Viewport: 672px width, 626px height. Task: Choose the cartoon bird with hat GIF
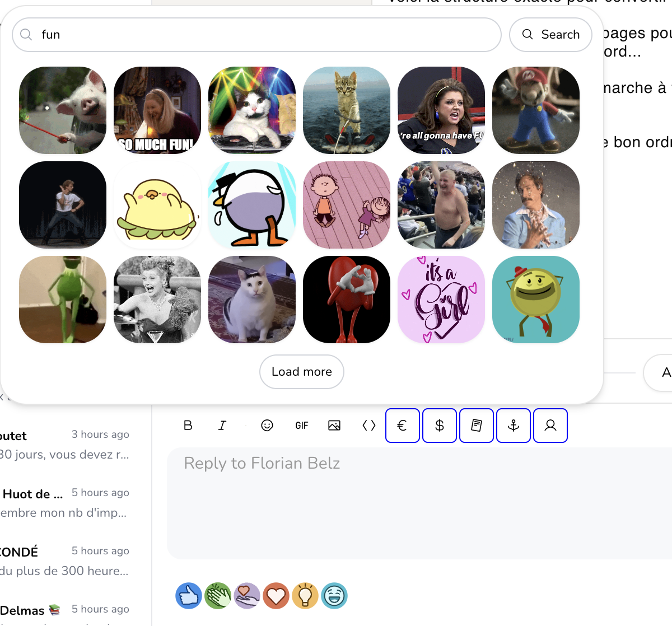coord(252,205)
